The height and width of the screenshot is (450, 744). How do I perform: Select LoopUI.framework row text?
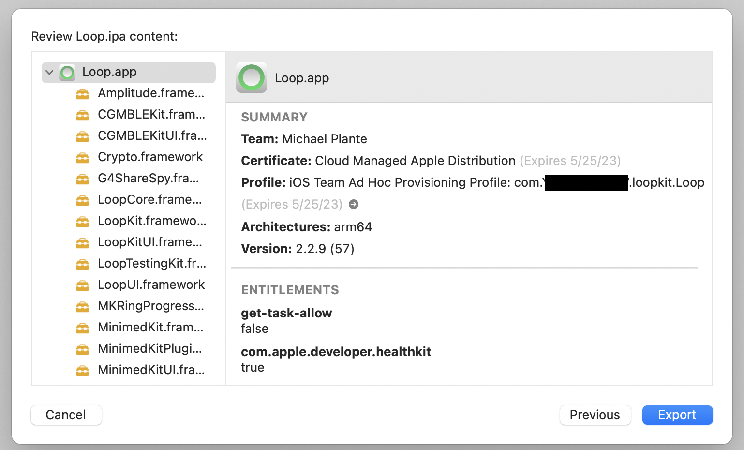point(151,285)
